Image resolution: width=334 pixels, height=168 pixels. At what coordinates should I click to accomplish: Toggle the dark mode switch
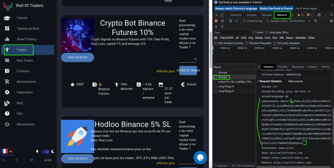pyautogui.click(x=45, y=152)
